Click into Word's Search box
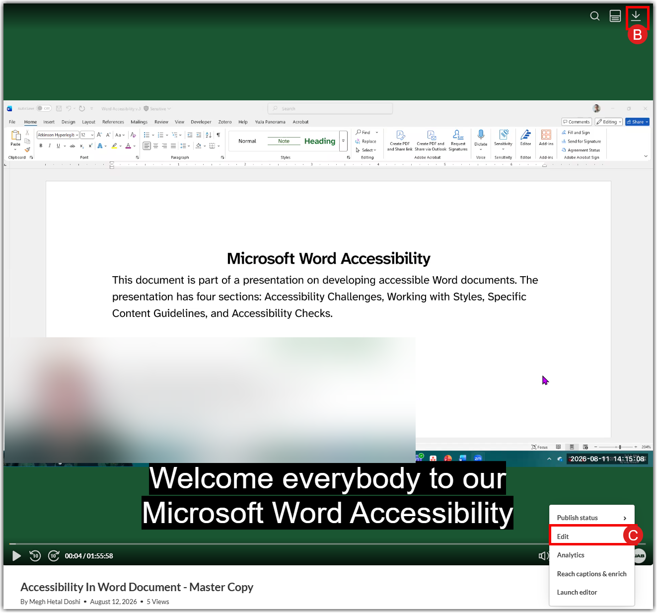Image resolution: width=657 pixels, height=613 pixels. pos(330,108)
